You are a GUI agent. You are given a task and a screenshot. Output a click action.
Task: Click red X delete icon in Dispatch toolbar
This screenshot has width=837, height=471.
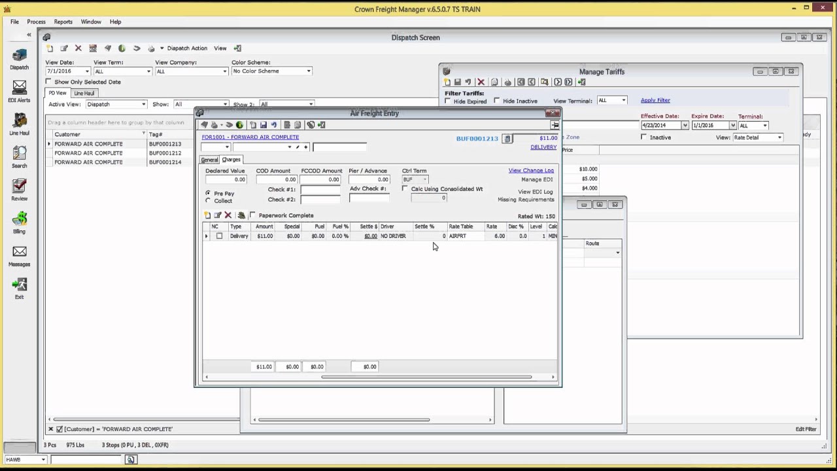point(78,48)
